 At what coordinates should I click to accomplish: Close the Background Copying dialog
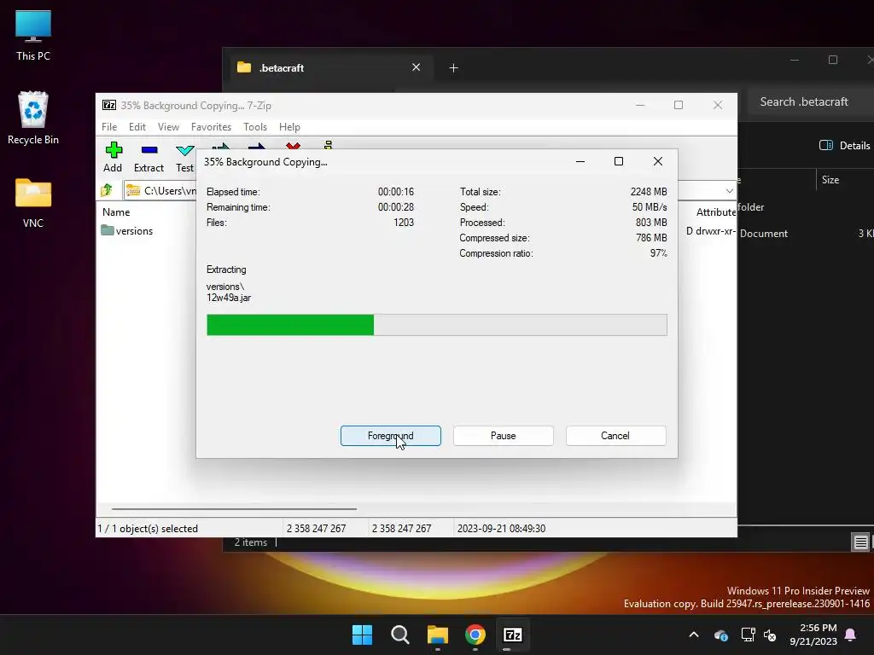(658, 161)
